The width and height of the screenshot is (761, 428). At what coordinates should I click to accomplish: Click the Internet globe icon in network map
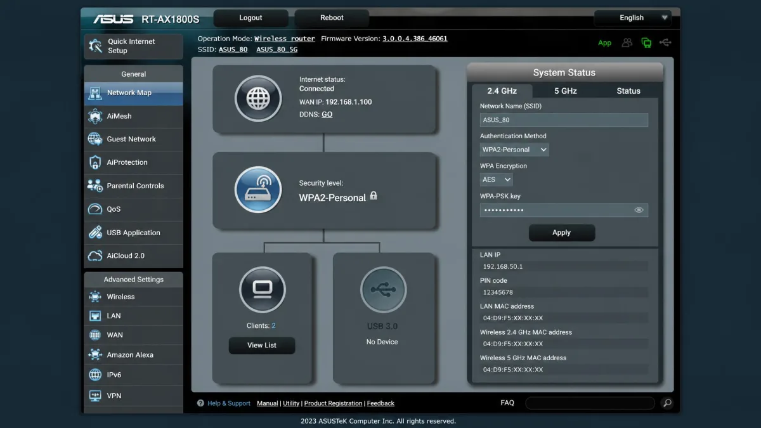coord(258,98)
